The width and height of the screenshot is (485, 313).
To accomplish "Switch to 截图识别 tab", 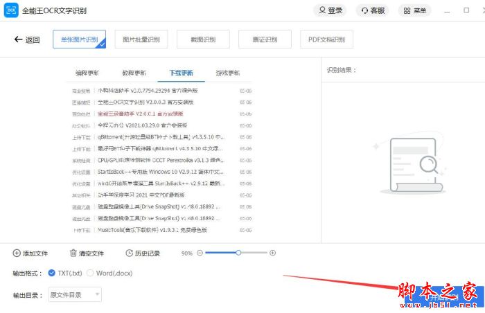I will click(202, 39).
